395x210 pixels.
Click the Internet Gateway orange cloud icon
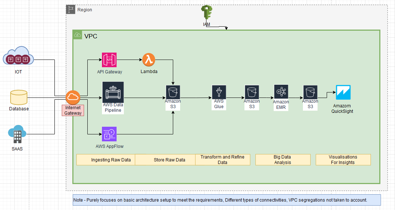click(73, 97)
